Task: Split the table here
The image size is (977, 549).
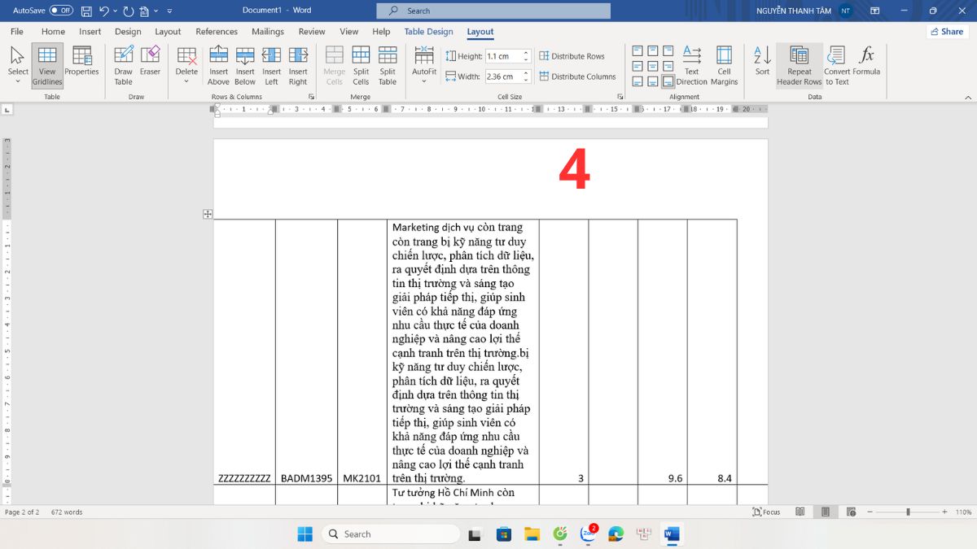Action: pos(388,65)
